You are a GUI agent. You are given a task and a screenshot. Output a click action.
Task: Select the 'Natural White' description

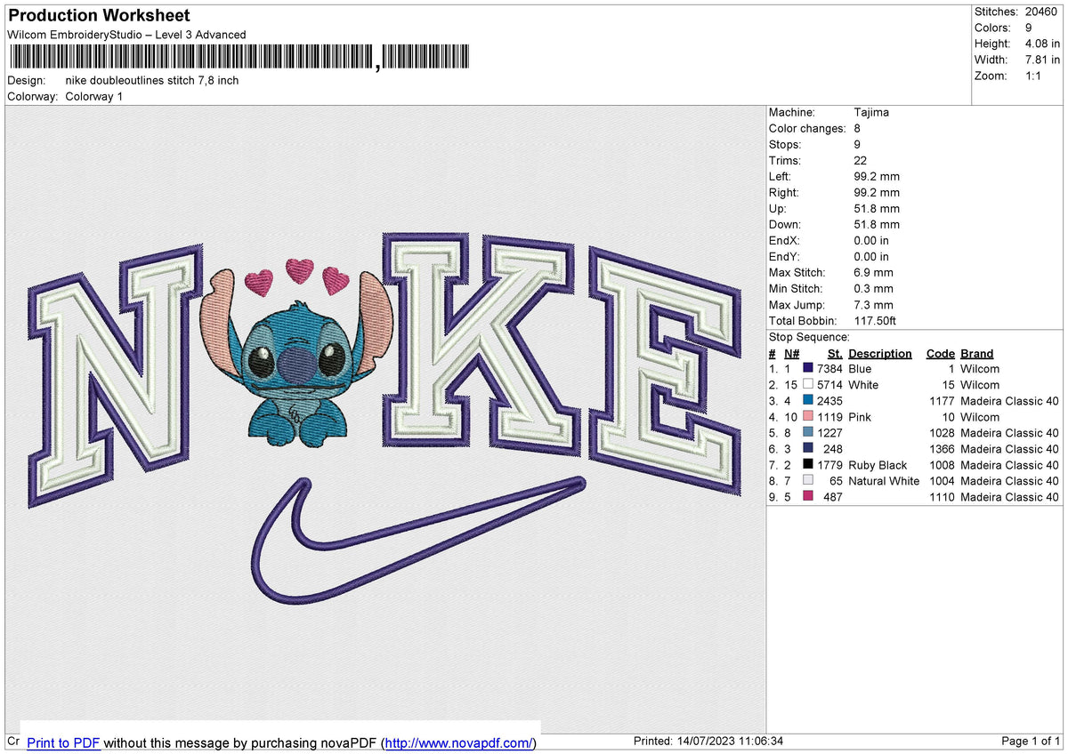884,481
